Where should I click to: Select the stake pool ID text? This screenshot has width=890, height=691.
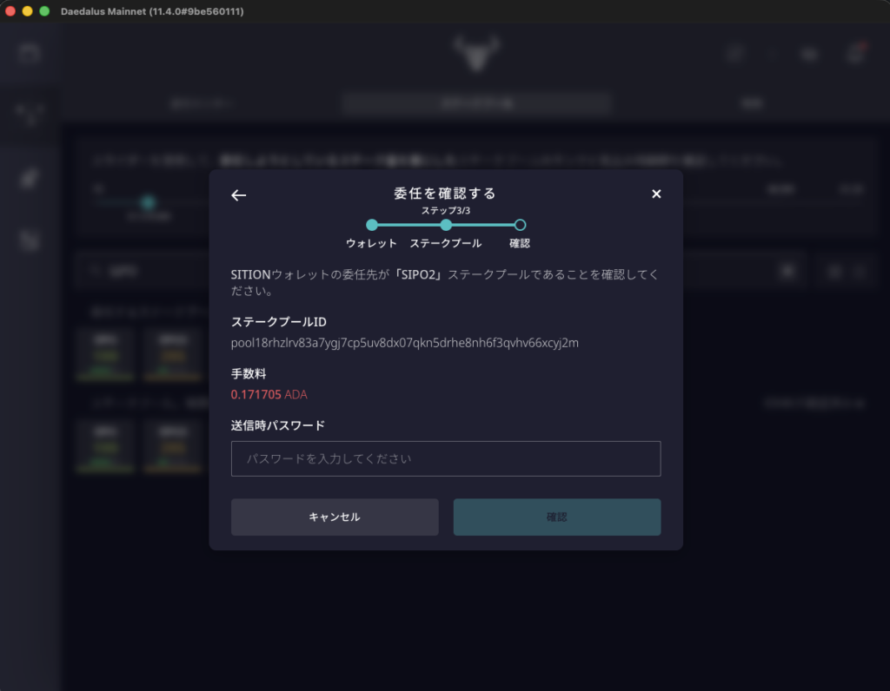coord(405,343)
